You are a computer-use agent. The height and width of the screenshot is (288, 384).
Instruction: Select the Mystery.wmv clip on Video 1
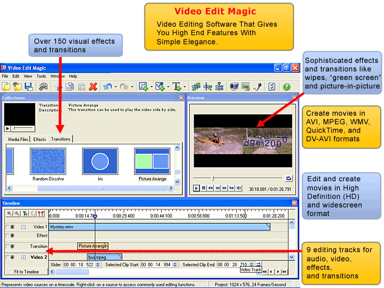pyautogui.click(x=159, y=227)
